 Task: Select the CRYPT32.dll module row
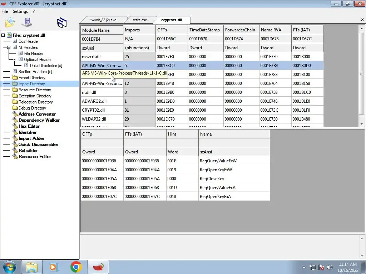click(202, 110)
